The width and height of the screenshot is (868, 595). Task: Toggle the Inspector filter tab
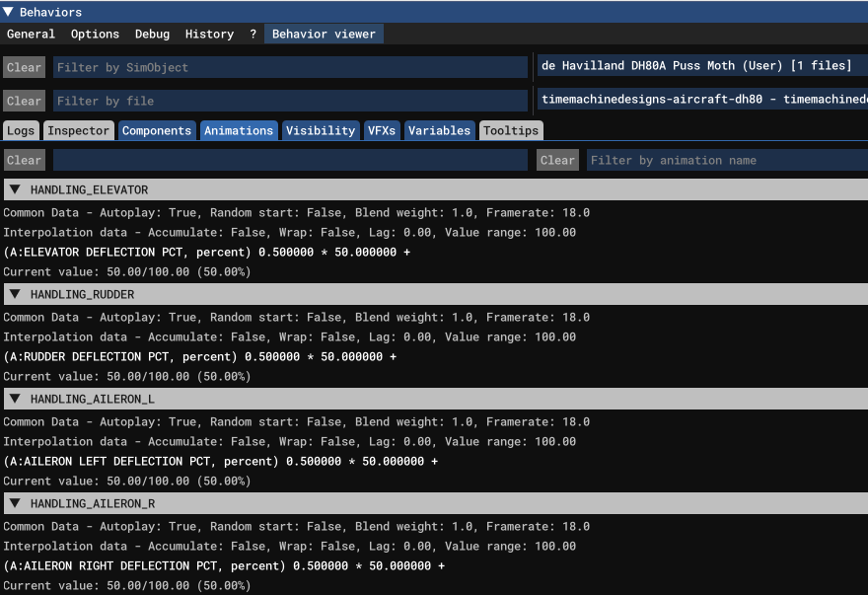pos(79,131)
